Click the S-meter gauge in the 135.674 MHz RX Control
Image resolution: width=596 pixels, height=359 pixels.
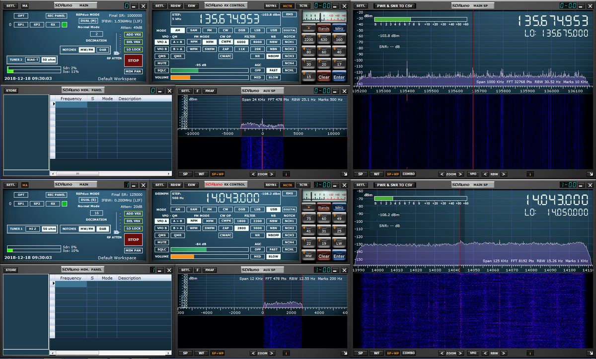coord(323,16)
